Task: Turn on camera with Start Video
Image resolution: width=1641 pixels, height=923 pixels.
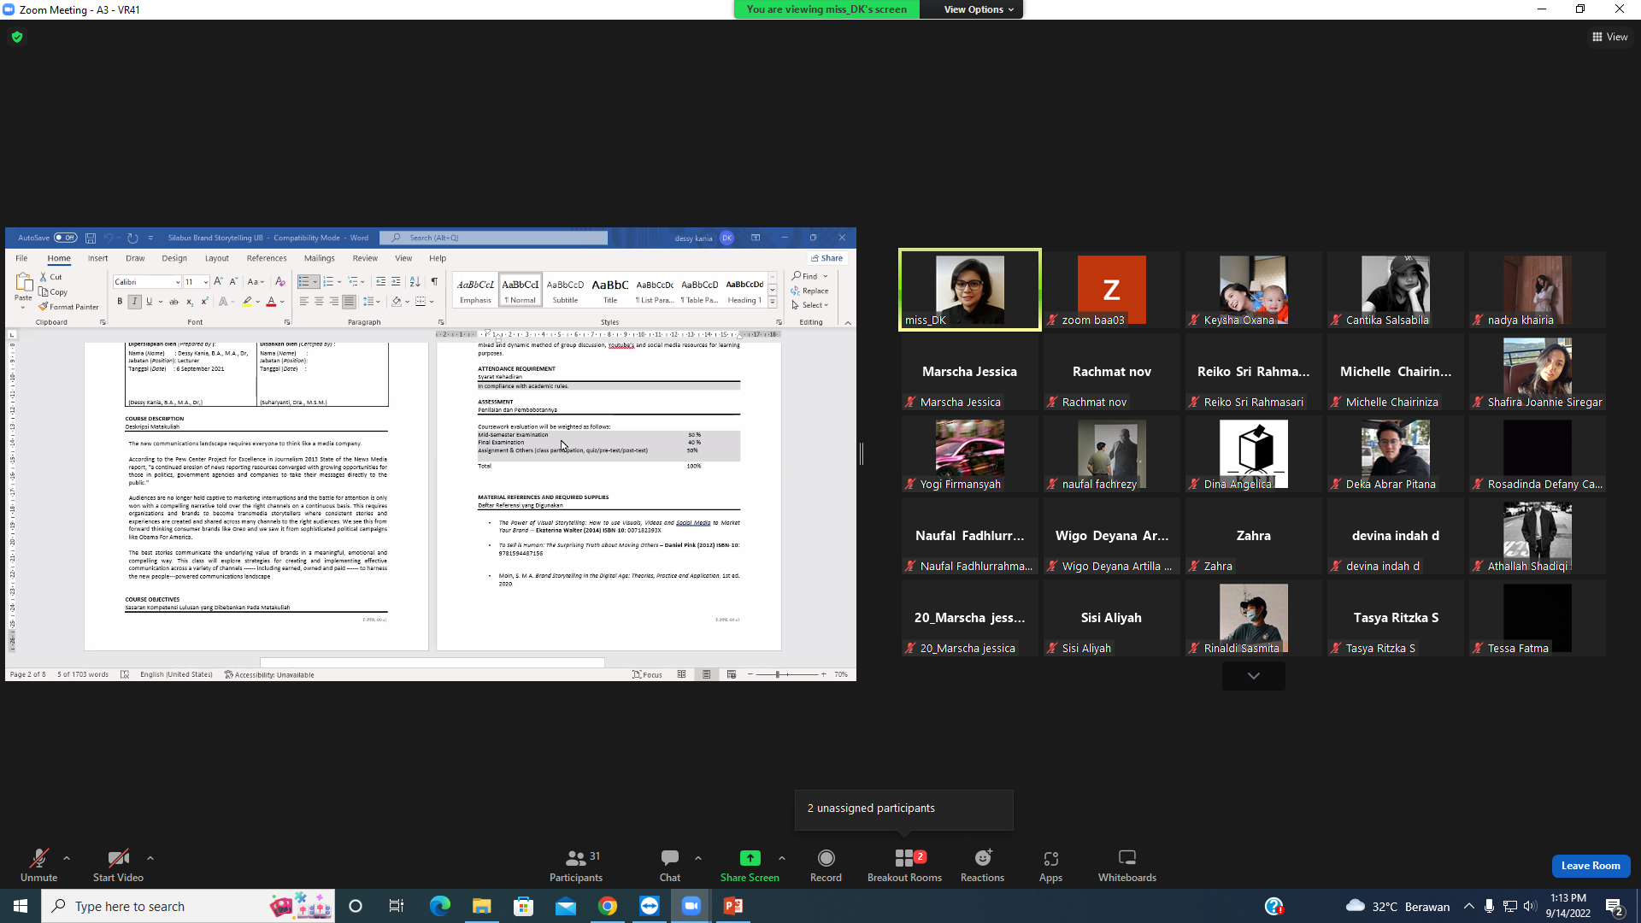Action: 118,865
